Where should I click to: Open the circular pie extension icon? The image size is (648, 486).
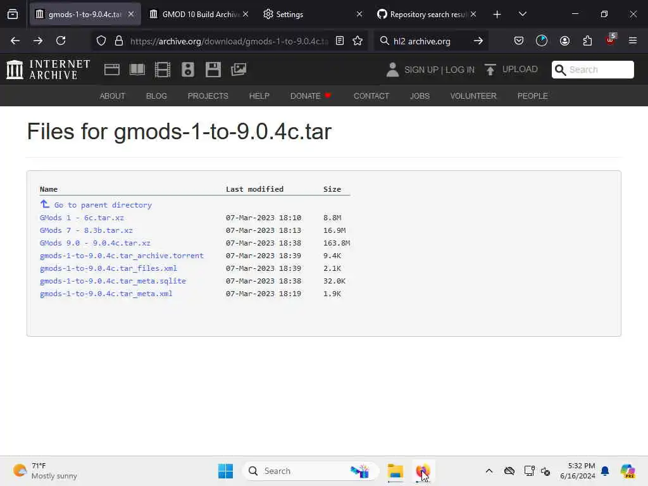pos(542,40)
